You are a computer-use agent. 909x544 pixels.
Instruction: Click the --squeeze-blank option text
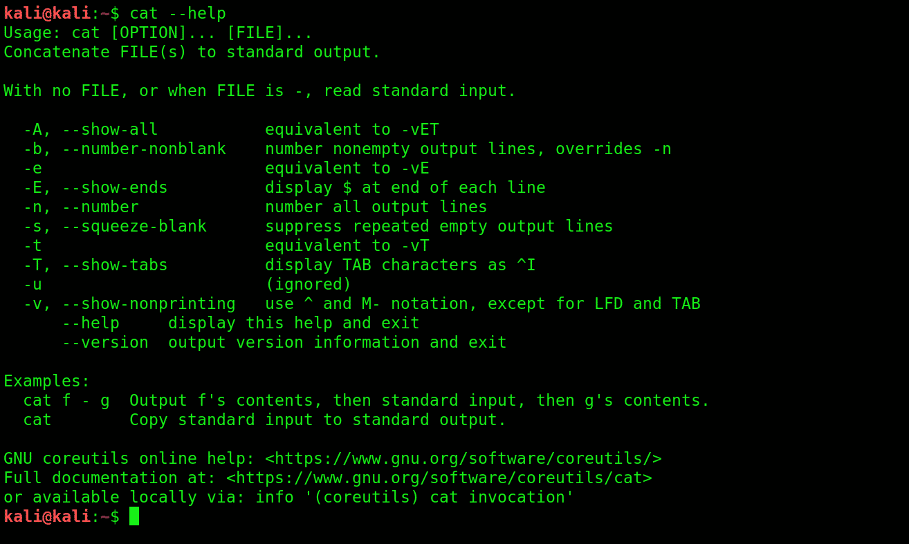[x=134, y=227]
